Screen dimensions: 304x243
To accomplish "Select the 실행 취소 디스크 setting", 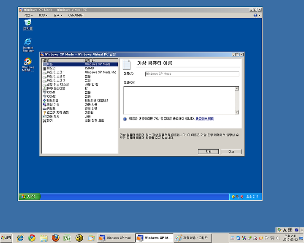I will (80, 85).
